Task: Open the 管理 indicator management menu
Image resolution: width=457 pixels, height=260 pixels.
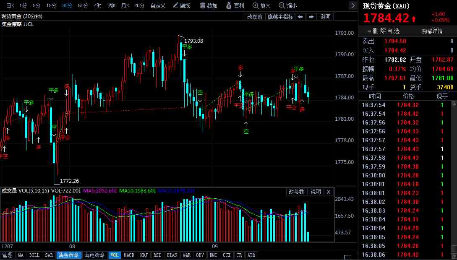Action: [x=7, y=255]
